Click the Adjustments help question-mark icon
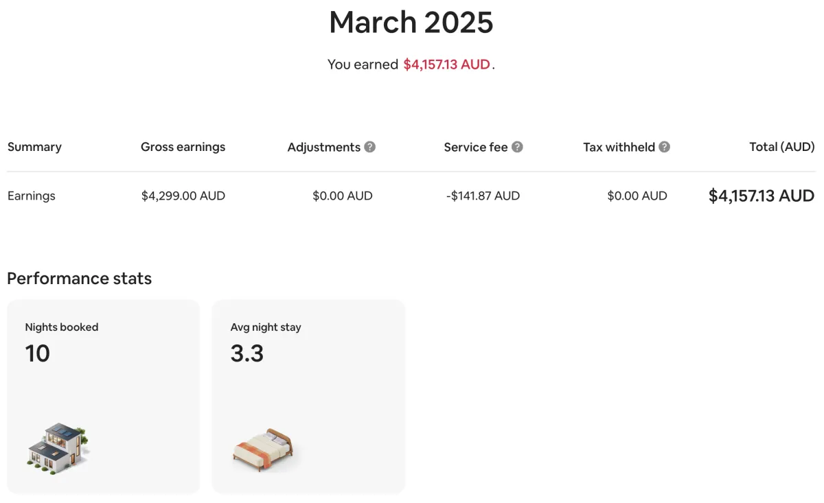 (370, 147)
